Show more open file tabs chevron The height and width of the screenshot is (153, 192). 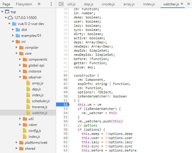coord(188,4)
